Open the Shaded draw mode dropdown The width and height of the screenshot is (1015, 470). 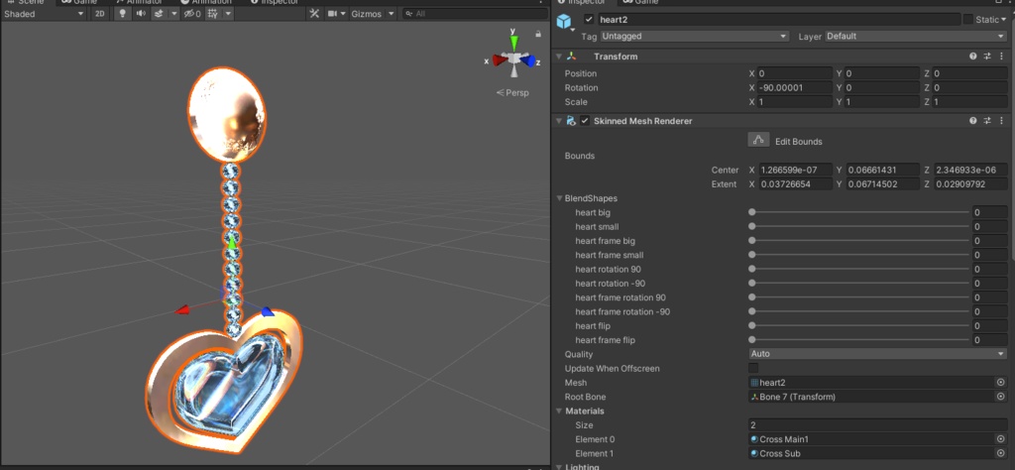coord(44,14)
